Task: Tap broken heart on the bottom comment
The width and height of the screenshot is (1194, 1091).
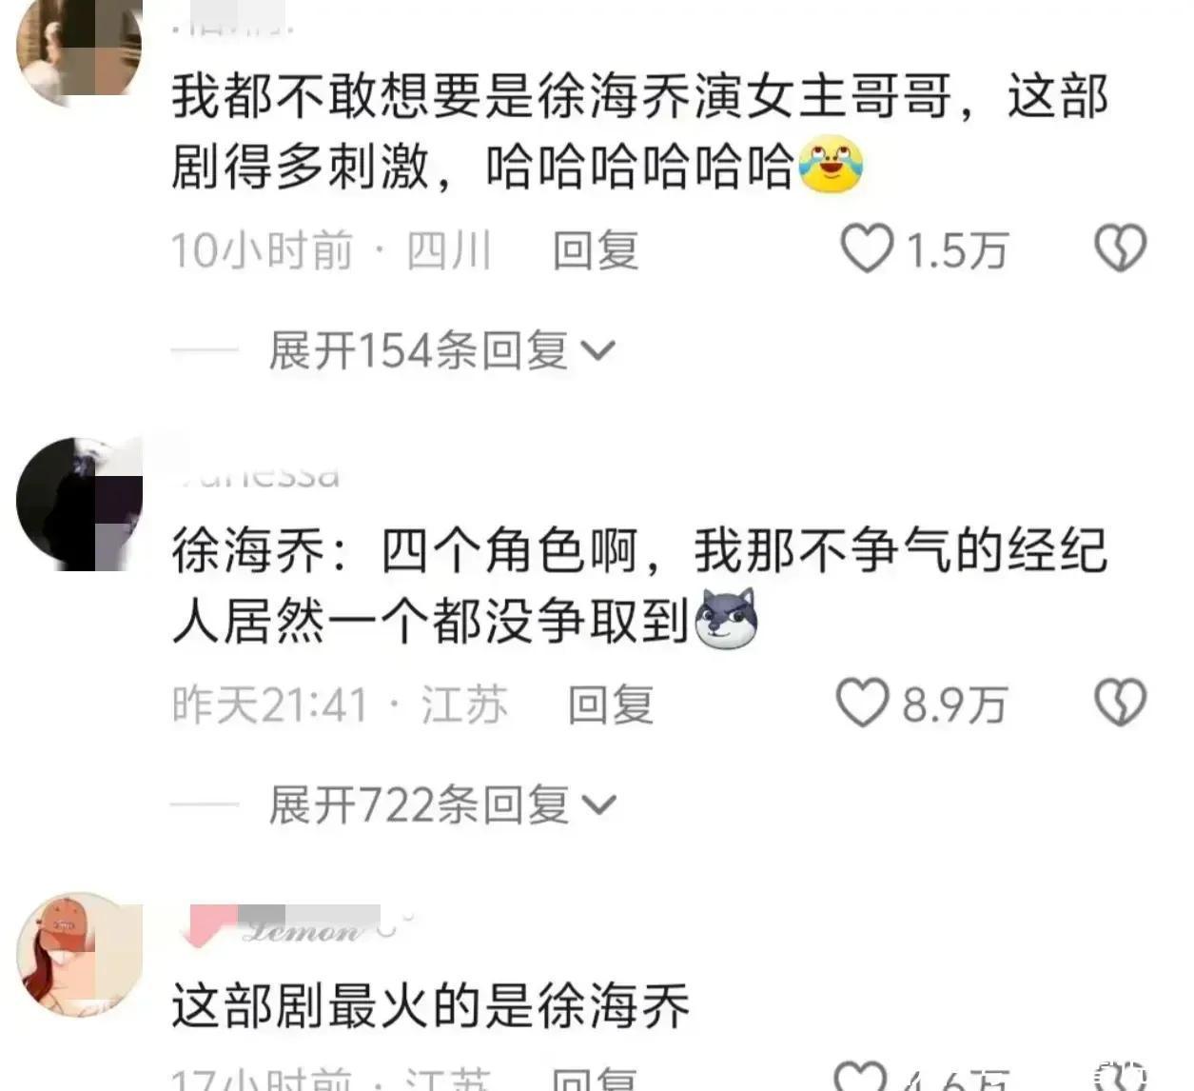Action: pos(1120,1076)
